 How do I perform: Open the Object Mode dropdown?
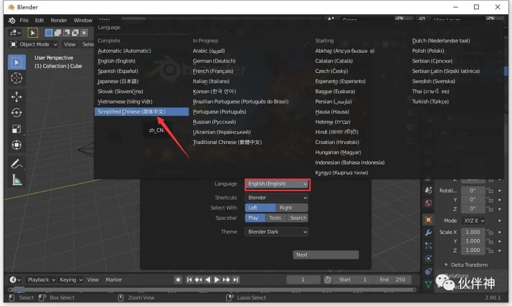coord(34,45)
